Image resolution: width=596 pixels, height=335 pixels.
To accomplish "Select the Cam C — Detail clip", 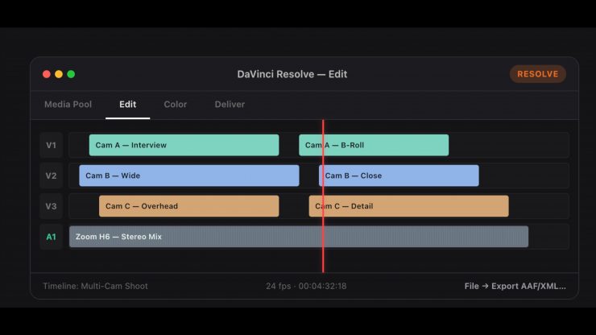I will point(408,206).
